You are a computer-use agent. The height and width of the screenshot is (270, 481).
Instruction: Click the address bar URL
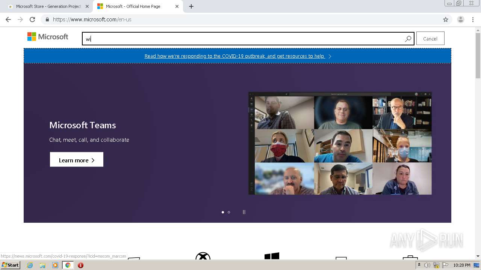pyautogui.click(x=92, y=19)
